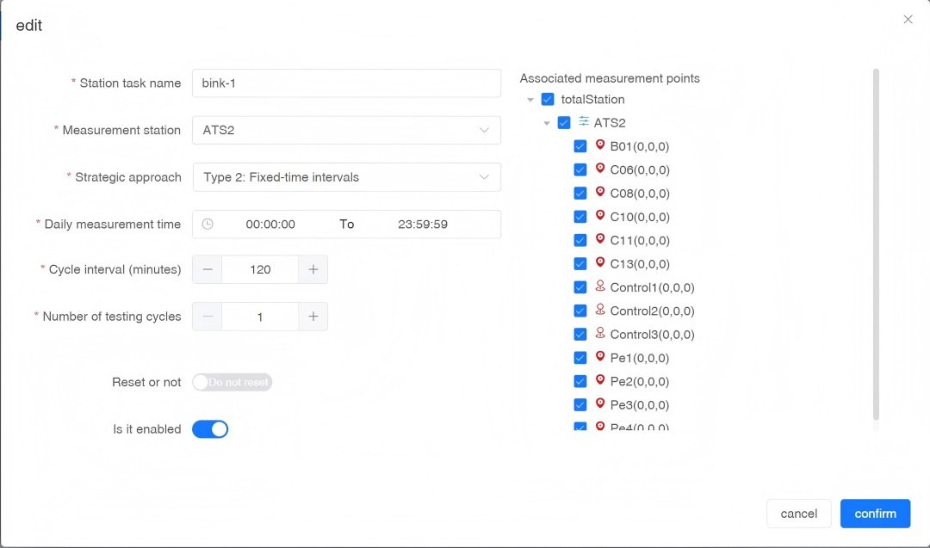Collapse the totalStation tree node
This screenshot has height=548, width=930.
point(530,100)
